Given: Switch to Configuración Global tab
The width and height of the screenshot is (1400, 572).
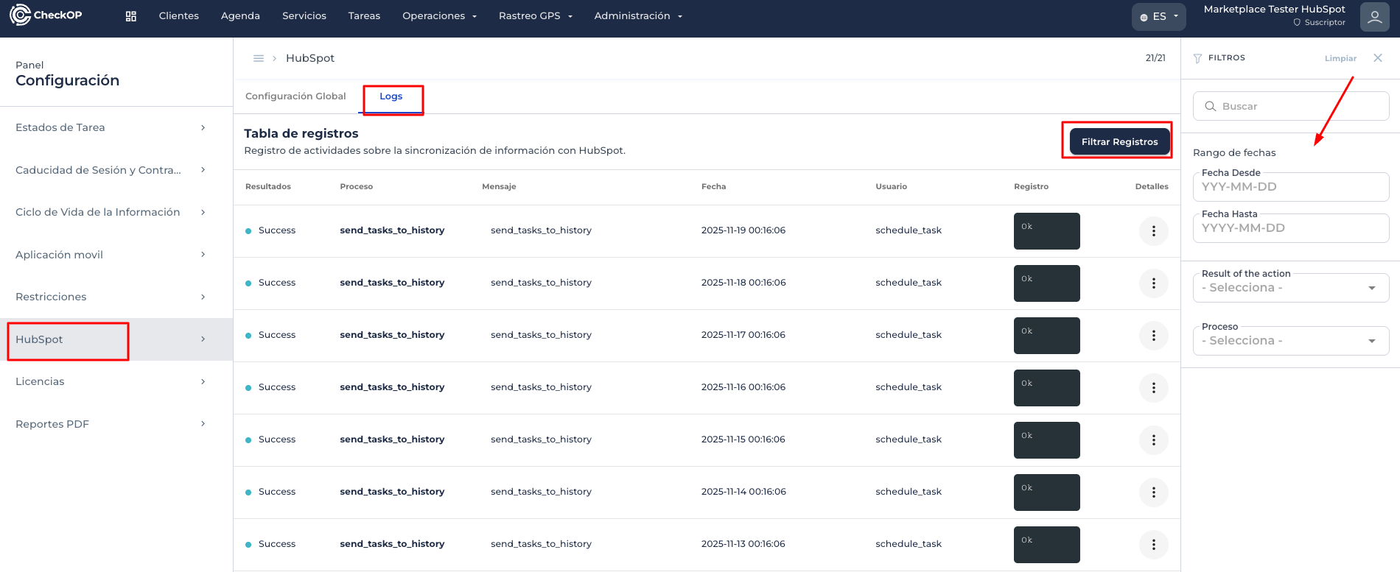Looking at the screenshot, I should click(x=295, y=96).
